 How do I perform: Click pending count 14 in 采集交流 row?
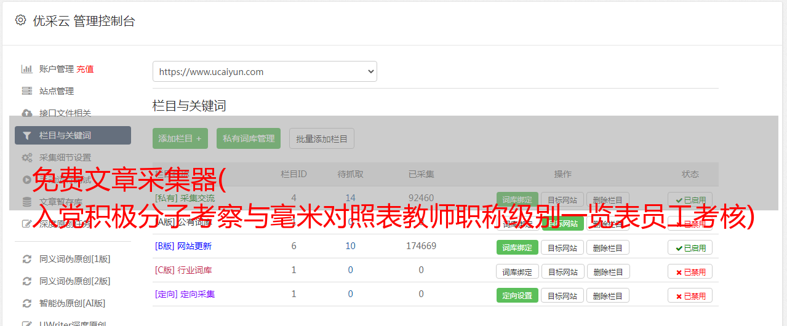(x=350, y=198)
